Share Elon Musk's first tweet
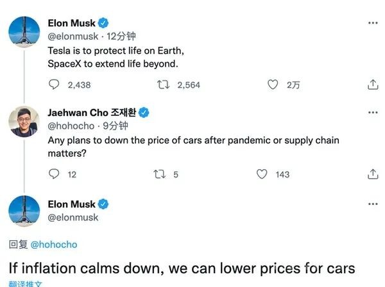The image size is (385, 287). click(373, 85)
